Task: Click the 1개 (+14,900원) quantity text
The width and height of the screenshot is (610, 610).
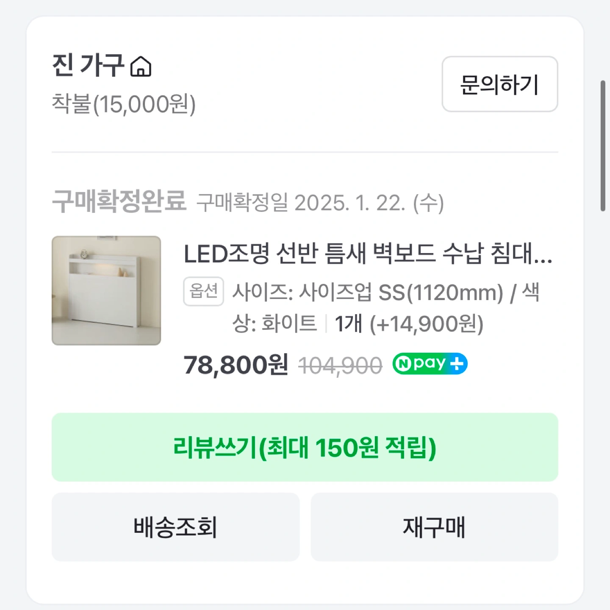Action: tap(409, 324)
